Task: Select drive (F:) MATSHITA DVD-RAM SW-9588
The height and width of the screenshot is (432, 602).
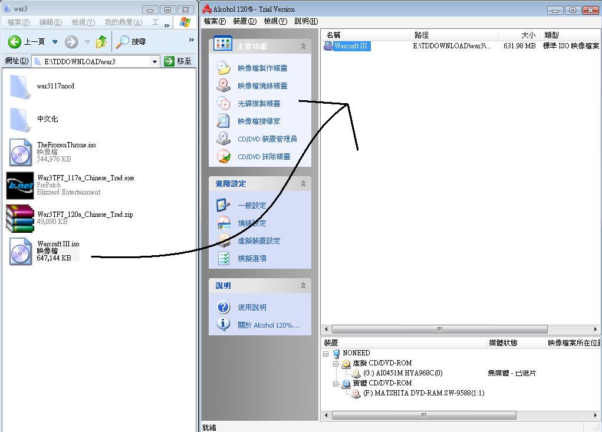Action: coord(424,393)
